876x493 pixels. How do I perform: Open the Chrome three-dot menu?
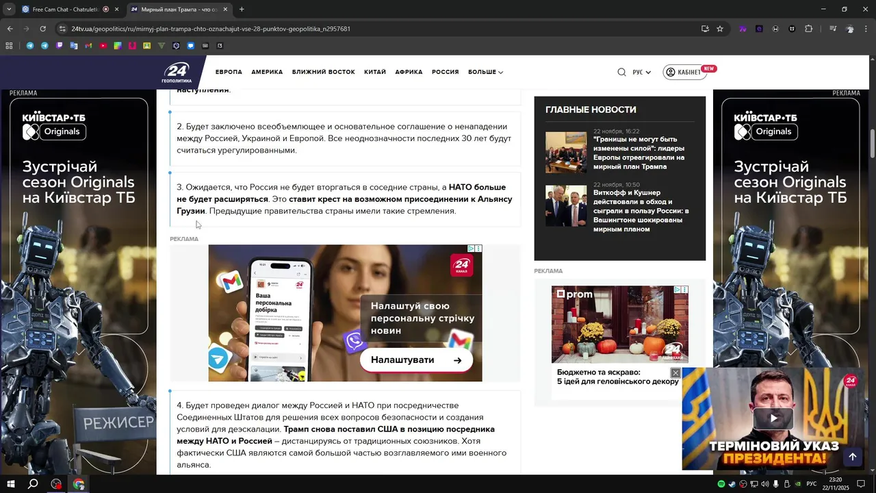click(x=866, y=29)
